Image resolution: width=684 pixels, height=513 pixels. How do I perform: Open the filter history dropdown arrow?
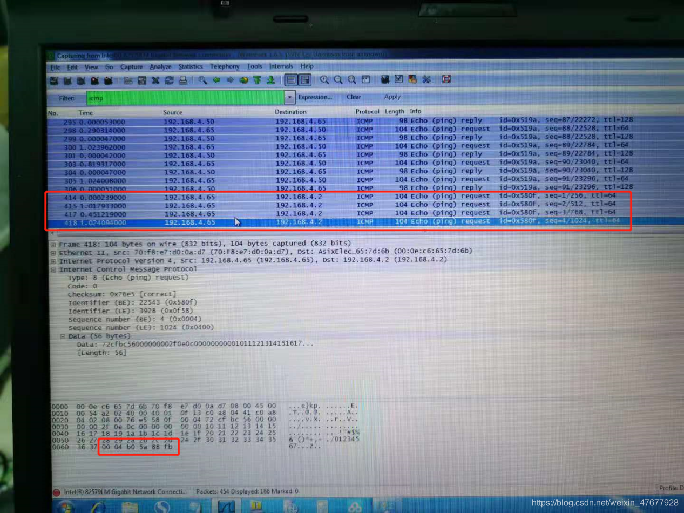click(x=289, y=98)
